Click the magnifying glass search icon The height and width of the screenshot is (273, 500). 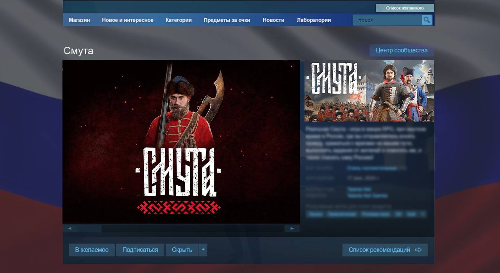click(x=427, y=20)
